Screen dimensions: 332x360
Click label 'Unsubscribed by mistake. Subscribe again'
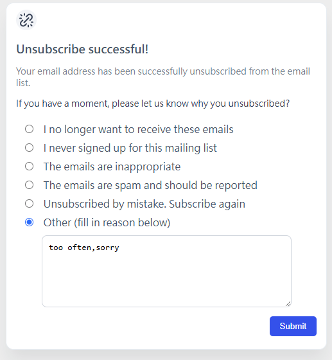pos(144,204)
